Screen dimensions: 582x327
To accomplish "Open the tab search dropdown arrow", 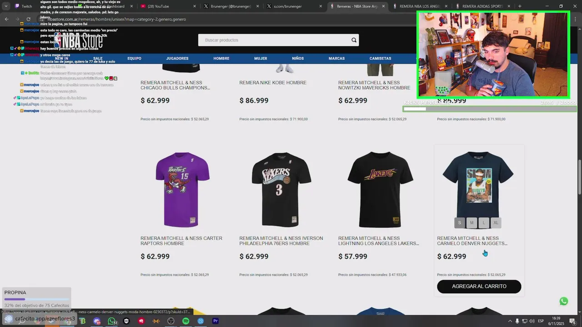I will (x=6, y=6).
